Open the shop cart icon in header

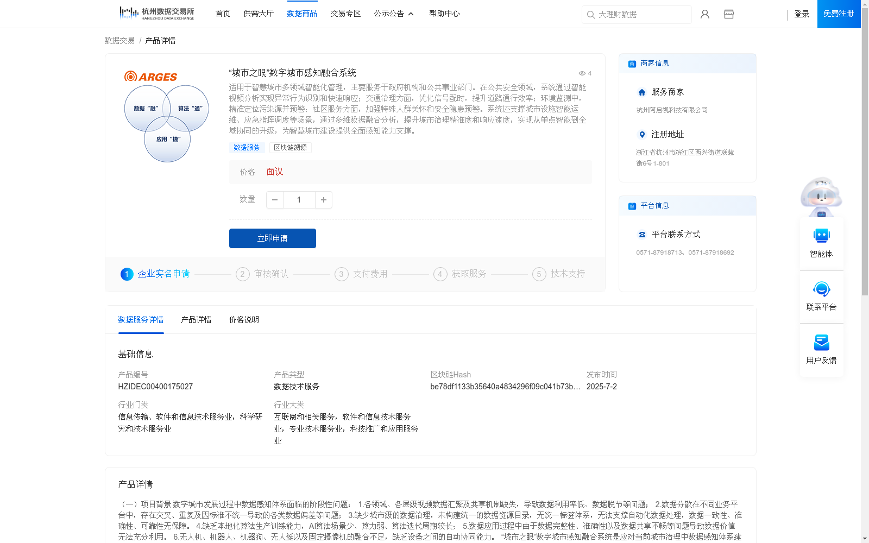point(729,14)
